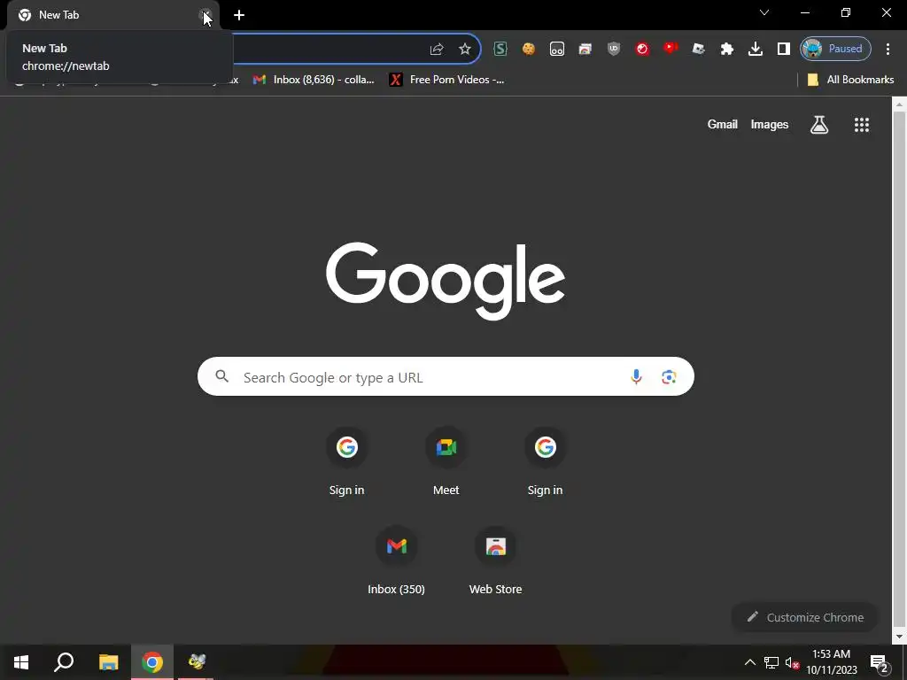Minimize the Chrome window
This screenshot has width=907, height=680.
tap(805, 12)
